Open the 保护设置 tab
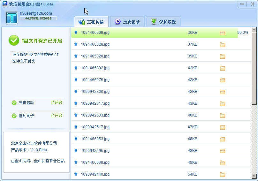This screenshot has width=258, height=181. click(163, 22)
